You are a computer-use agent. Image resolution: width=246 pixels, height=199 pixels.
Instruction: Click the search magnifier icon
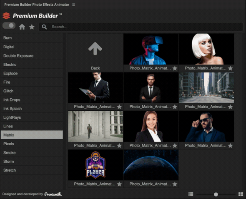pyautogui.click(x=44, y=27)
